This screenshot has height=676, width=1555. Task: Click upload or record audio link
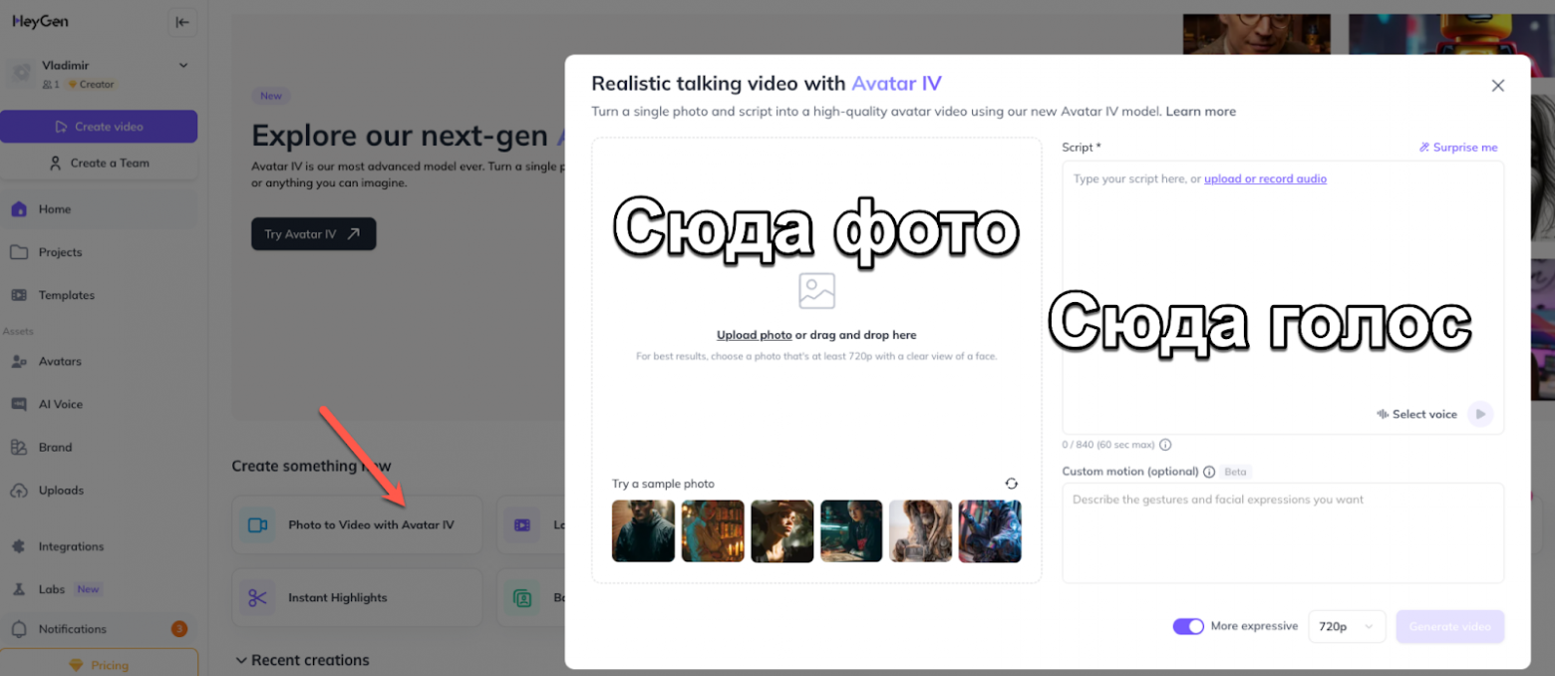tap(1265, 179)
